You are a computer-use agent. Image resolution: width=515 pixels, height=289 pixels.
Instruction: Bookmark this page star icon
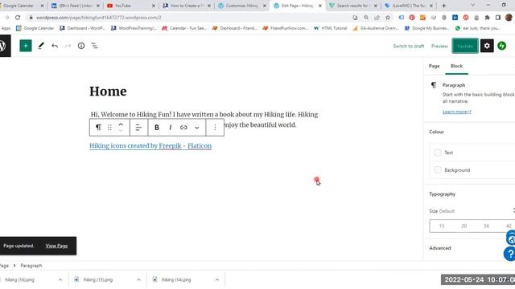point(388,18)
